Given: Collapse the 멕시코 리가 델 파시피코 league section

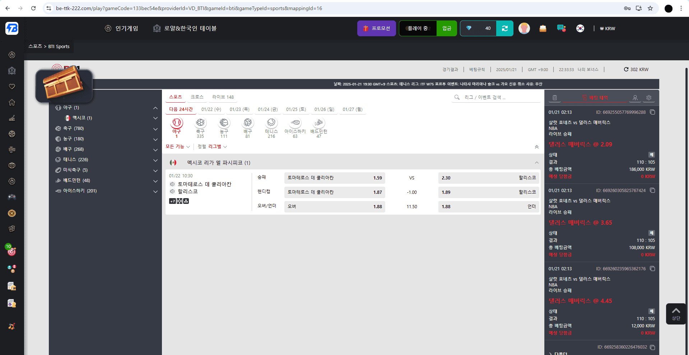Looking at the screenshot, I should click(x=536, y=163).
